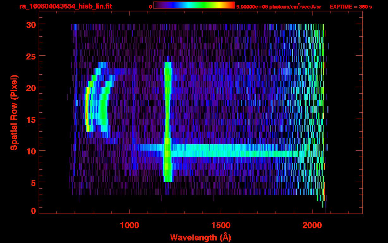
Task: Click the Spatial Row (Pixel) axis title
Action: tap(14, 113)
